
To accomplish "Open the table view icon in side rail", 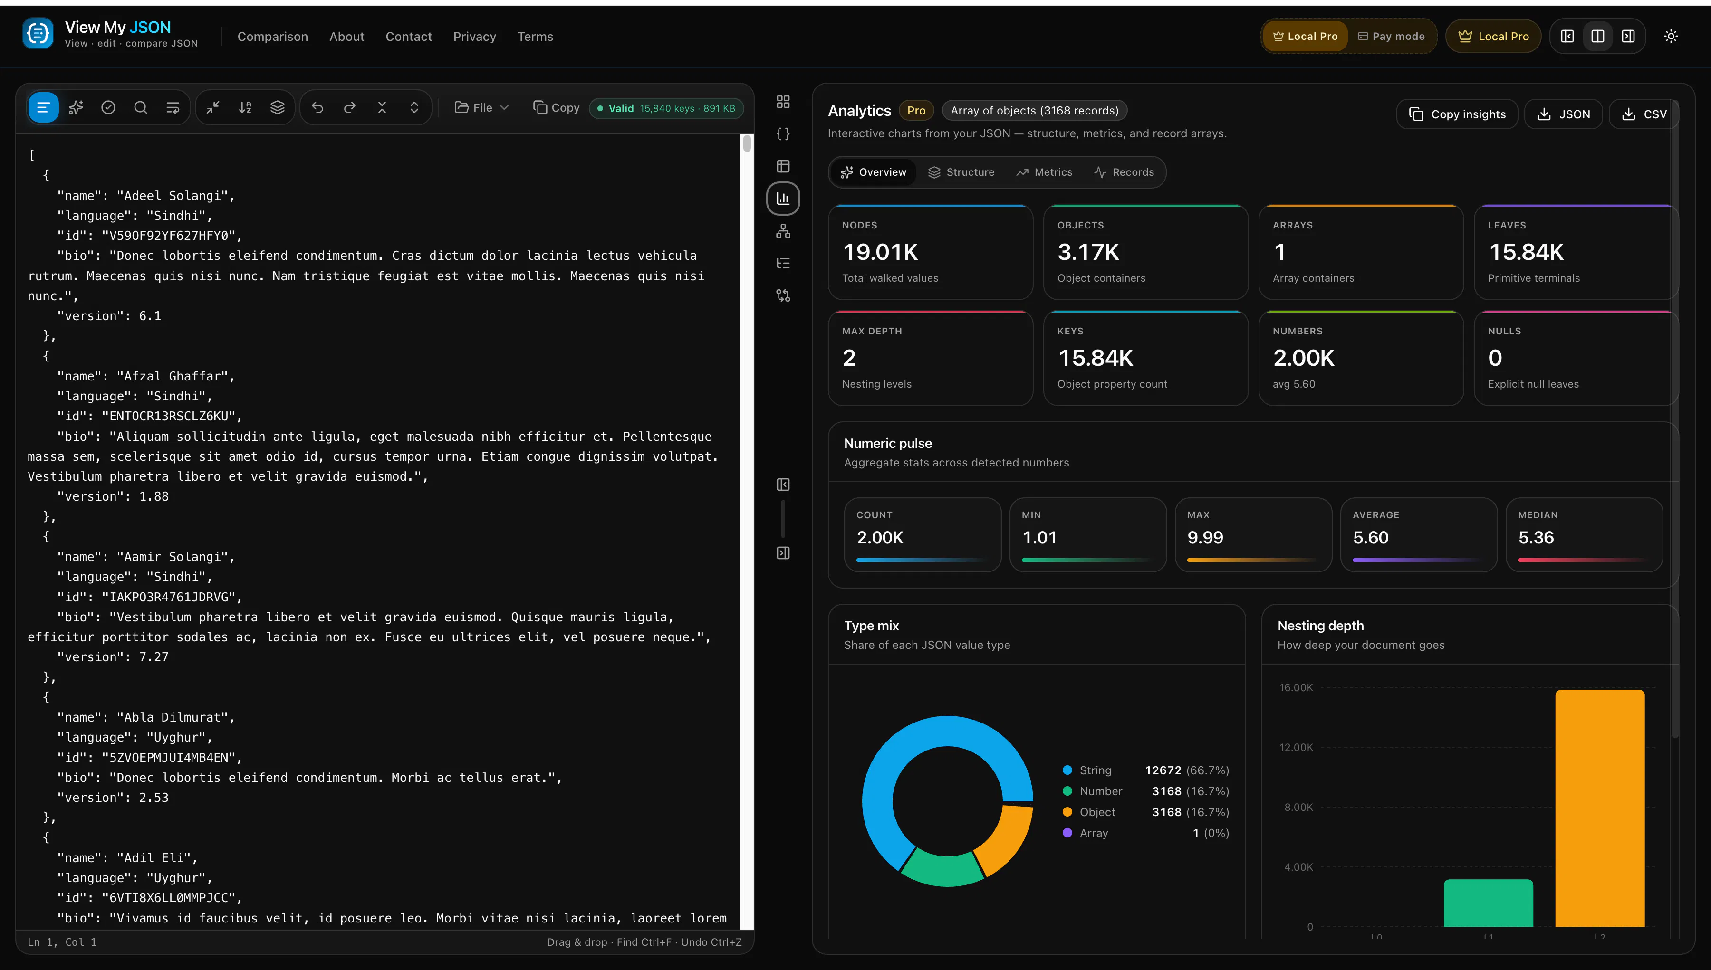I will tap(783, 166).
